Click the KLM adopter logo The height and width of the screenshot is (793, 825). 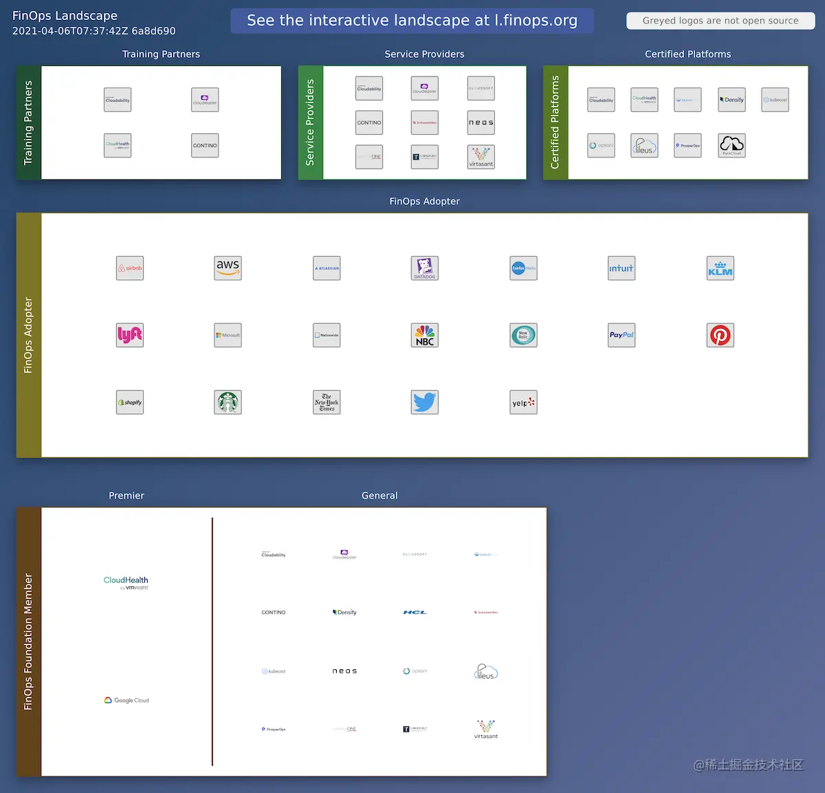click(x=720, y=268)
